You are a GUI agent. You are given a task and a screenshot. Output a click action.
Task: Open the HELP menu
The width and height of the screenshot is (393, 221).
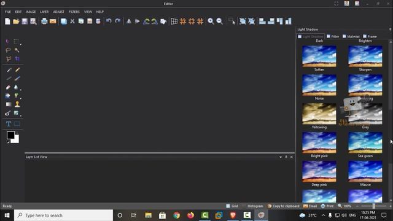click(100, 12)
